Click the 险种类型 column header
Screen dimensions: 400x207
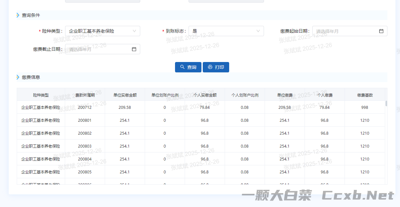click(x=41, y=95)
